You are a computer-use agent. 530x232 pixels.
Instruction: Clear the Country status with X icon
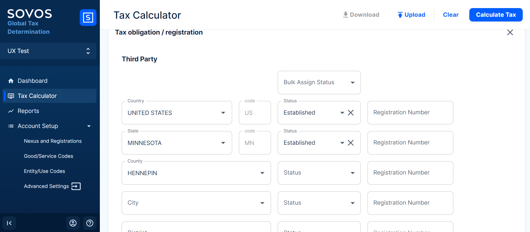(x=351, y=113)
